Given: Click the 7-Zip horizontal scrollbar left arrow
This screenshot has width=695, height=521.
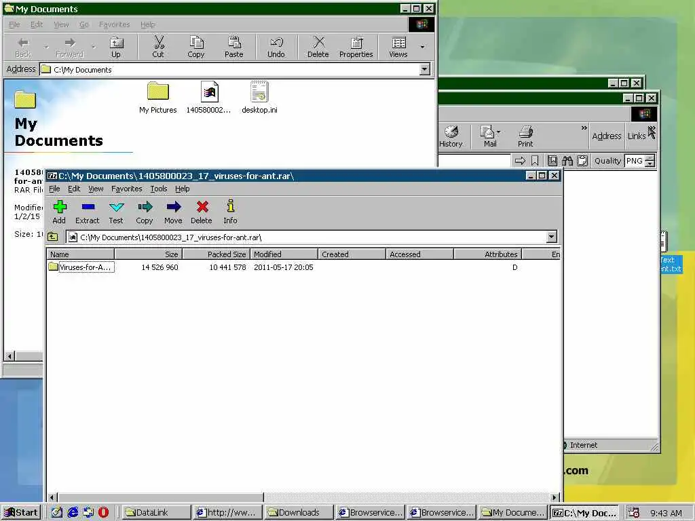Looking at the screenshot, I should point(52,497).
